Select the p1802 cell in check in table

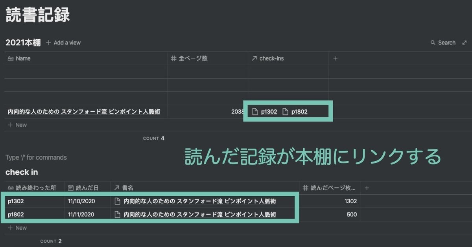[x=35, y=214]
